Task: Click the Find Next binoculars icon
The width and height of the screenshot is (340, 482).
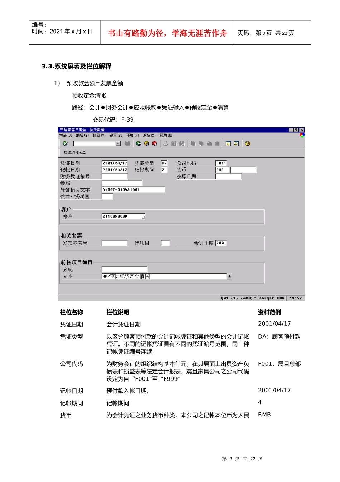Action: pos(182,143)
